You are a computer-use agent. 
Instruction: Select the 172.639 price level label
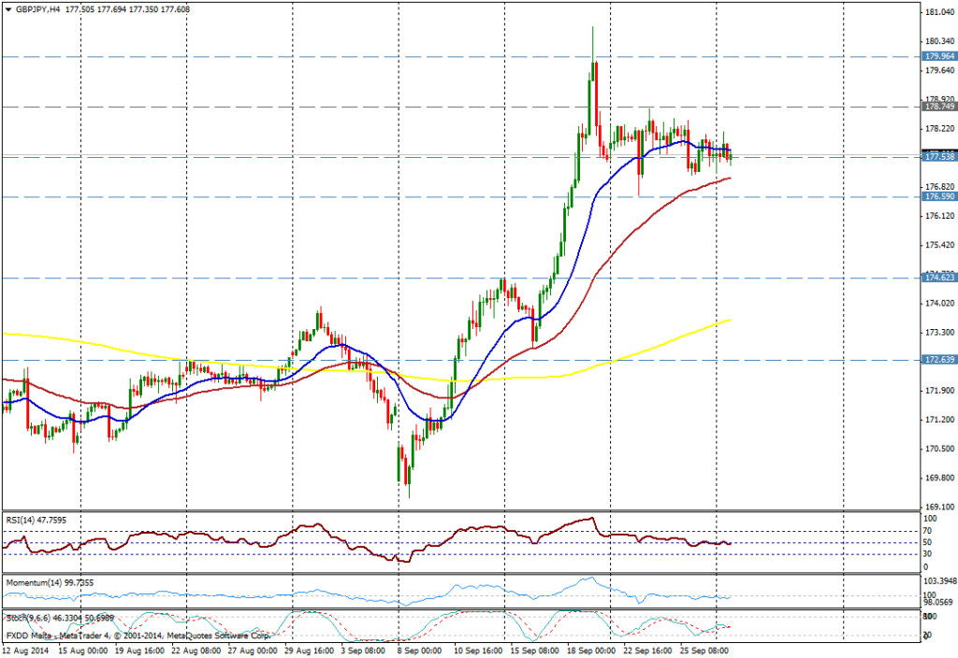click(x=939, y=360)
